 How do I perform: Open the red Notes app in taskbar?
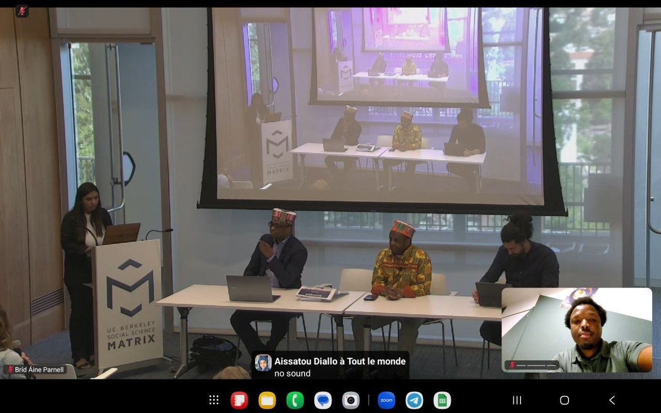[x=239, y=400]
